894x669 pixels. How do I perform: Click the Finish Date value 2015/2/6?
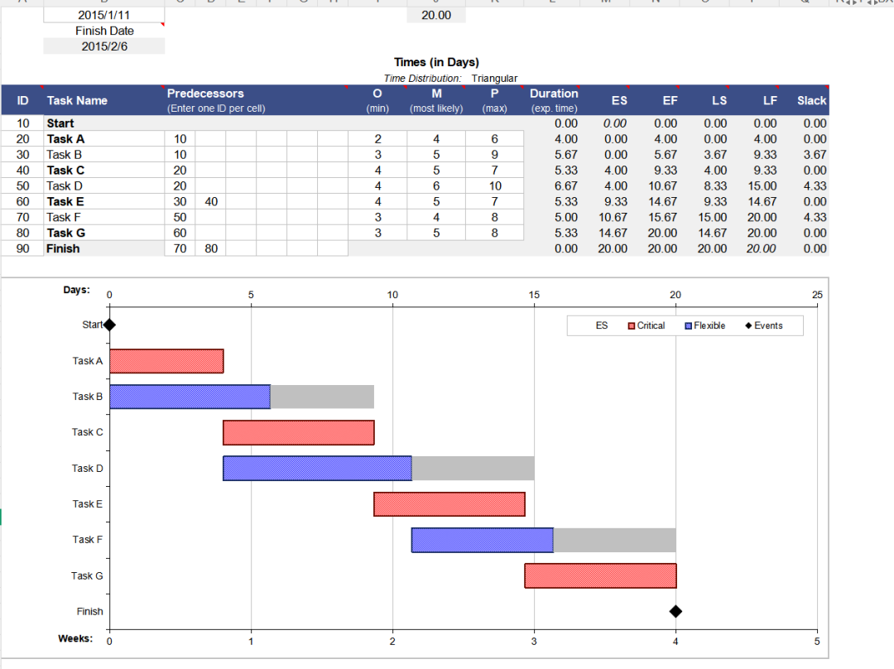pos(104,46)
